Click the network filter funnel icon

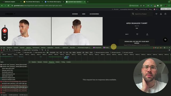7,50
